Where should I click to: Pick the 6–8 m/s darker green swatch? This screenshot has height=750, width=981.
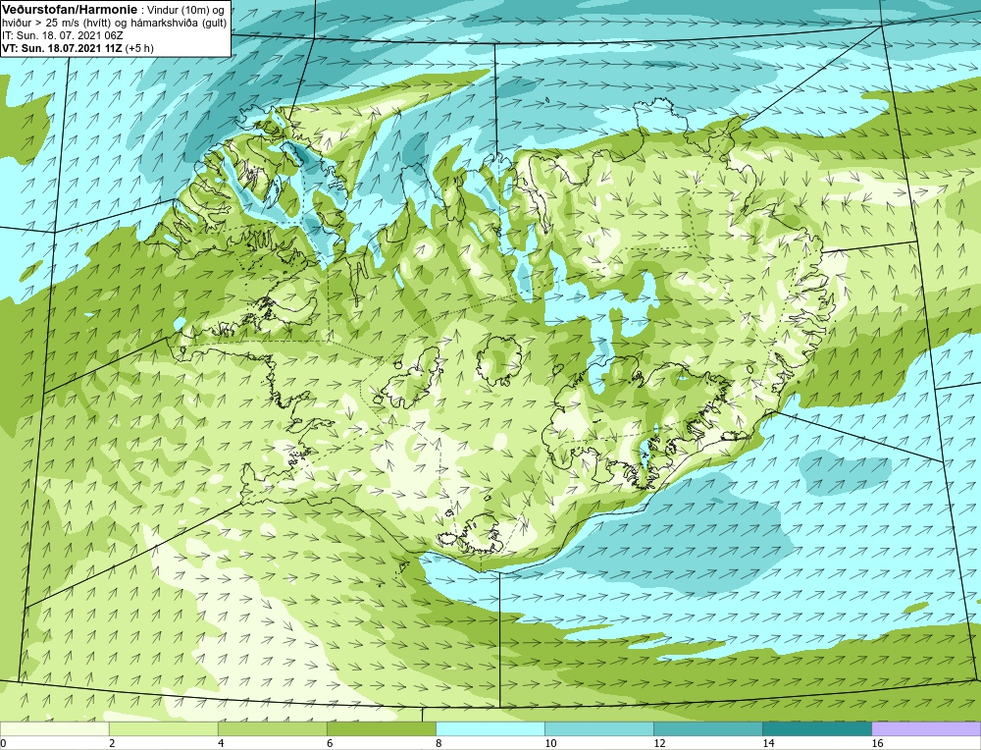click(381, 728)
